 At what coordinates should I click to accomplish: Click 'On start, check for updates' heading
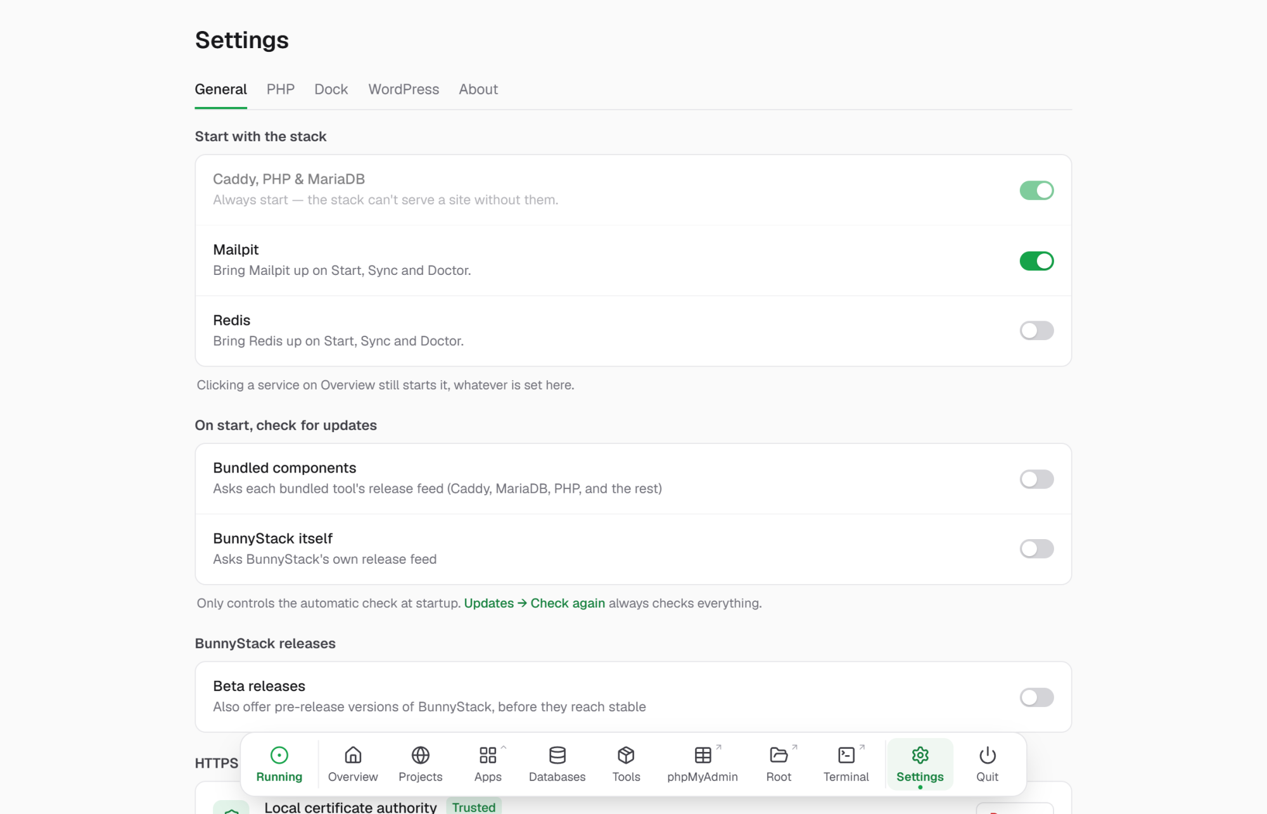pos(286,425)
